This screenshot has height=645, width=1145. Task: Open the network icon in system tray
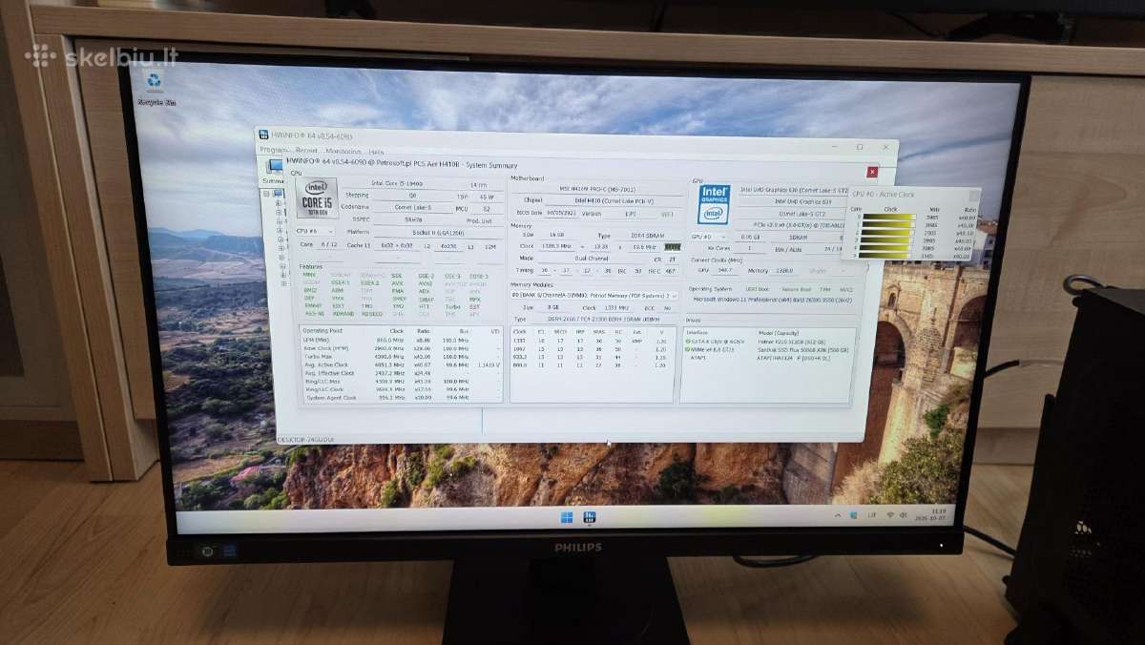coord(890,514)
